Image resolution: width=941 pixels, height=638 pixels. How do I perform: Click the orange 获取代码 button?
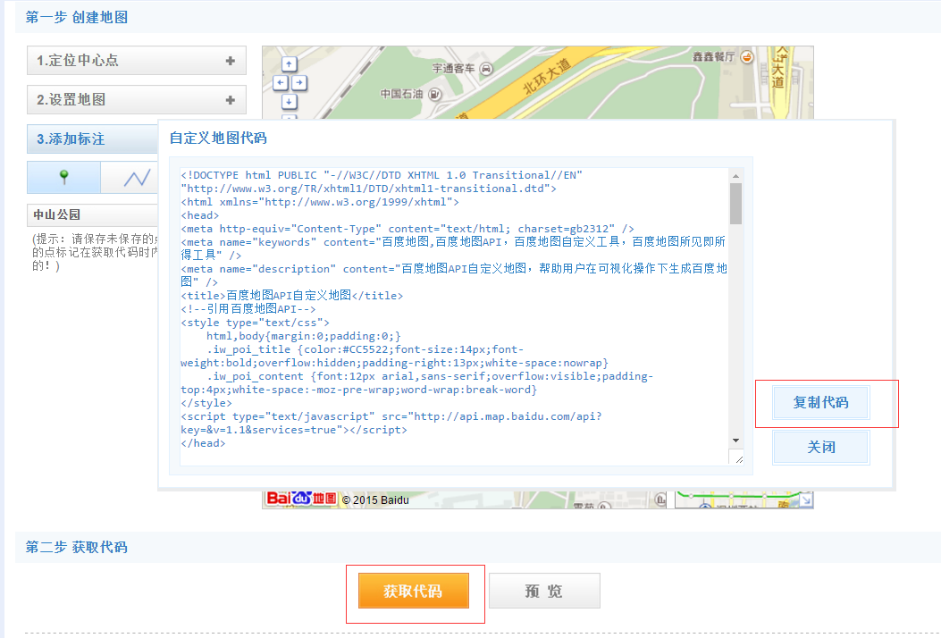pyautogui.click(x=414, y=592)
